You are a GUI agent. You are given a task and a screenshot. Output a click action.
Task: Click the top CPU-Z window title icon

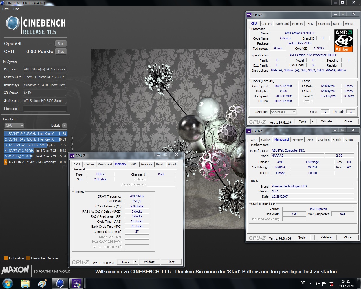(x=249, y=15)
